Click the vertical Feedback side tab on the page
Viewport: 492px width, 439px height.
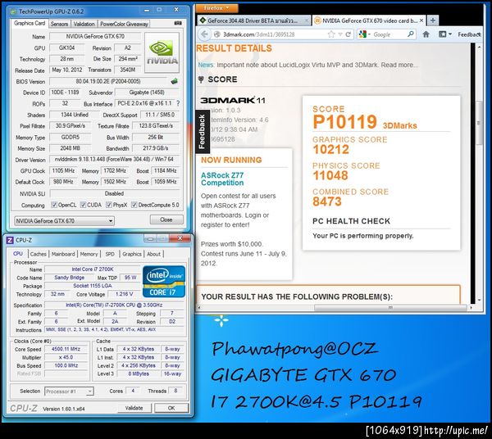tap(202, 132)
